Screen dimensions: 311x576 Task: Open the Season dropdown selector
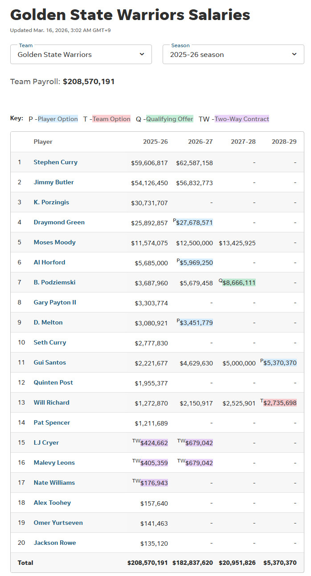pyautogui.click(x=233, y=54)
